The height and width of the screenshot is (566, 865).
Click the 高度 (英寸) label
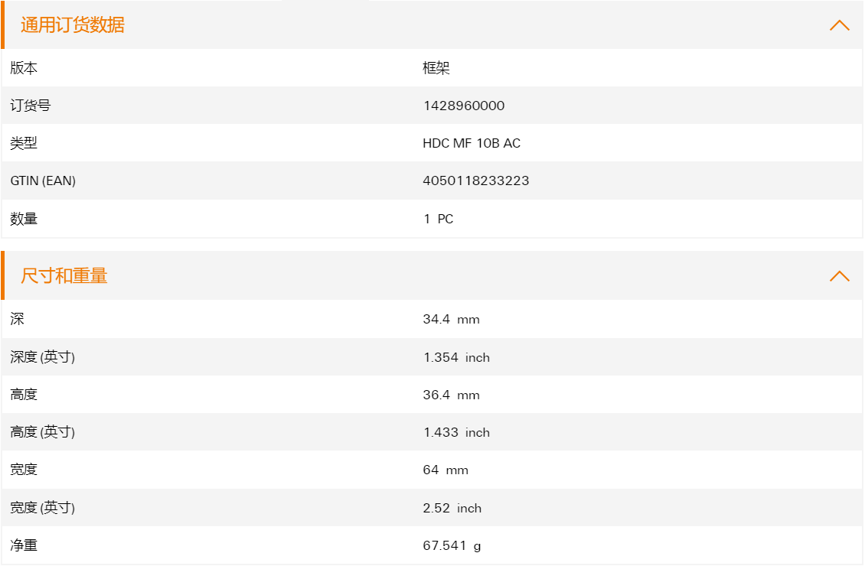coord(42,432)
